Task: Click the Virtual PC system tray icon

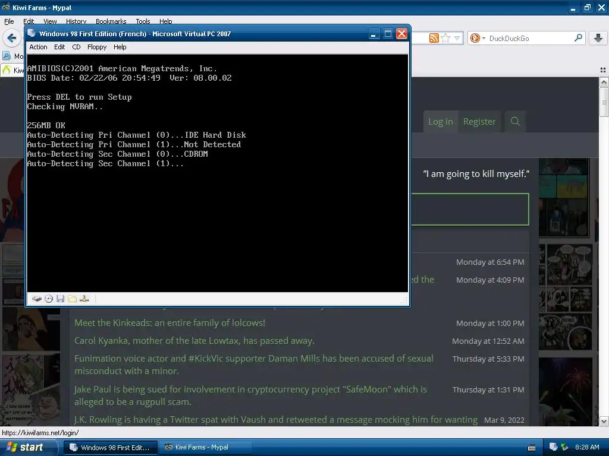Action: click(554, 447)
